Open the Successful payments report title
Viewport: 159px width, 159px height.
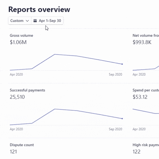(x=27, y=90)
